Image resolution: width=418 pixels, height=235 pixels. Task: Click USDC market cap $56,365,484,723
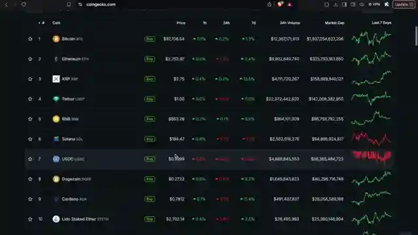327,159
